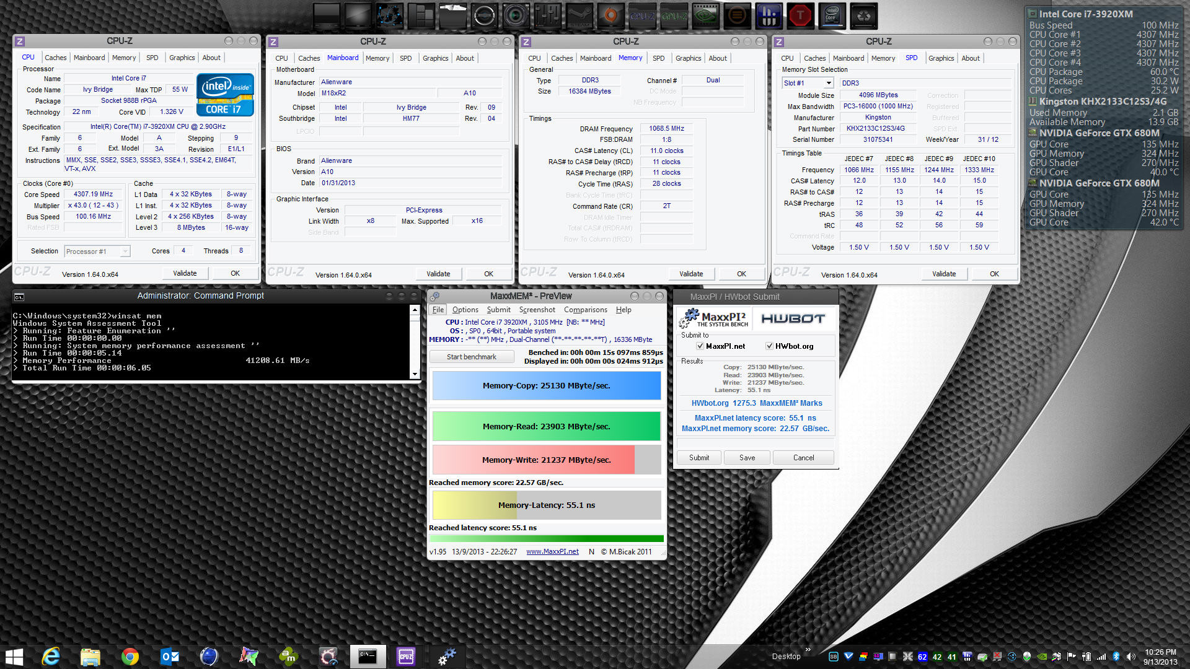Open the Windows Start button
Viewport: 1190px width, 669px height.
14,657
